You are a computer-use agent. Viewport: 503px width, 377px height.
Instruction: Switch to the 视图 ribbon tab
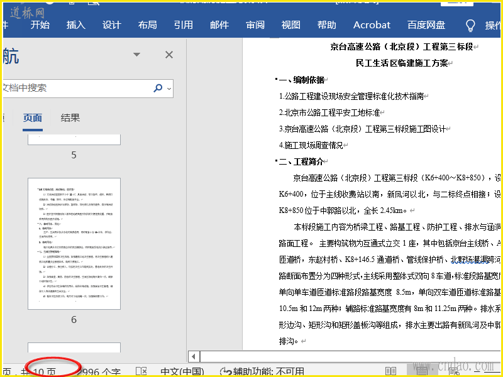point(291,25)
